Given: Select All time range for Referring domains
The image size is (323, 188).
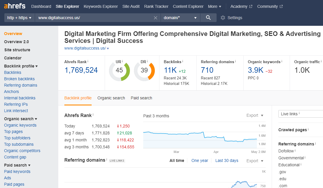Looking at the screenshot, I should click(177, 160).
